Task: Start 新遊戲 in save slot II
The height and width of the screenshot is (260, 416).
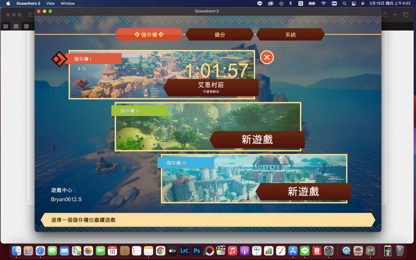Action: (x=257, y=140)
